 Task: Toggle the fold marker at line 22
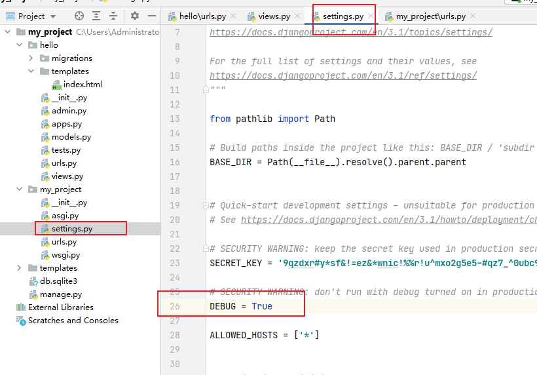tap(206, 248)
